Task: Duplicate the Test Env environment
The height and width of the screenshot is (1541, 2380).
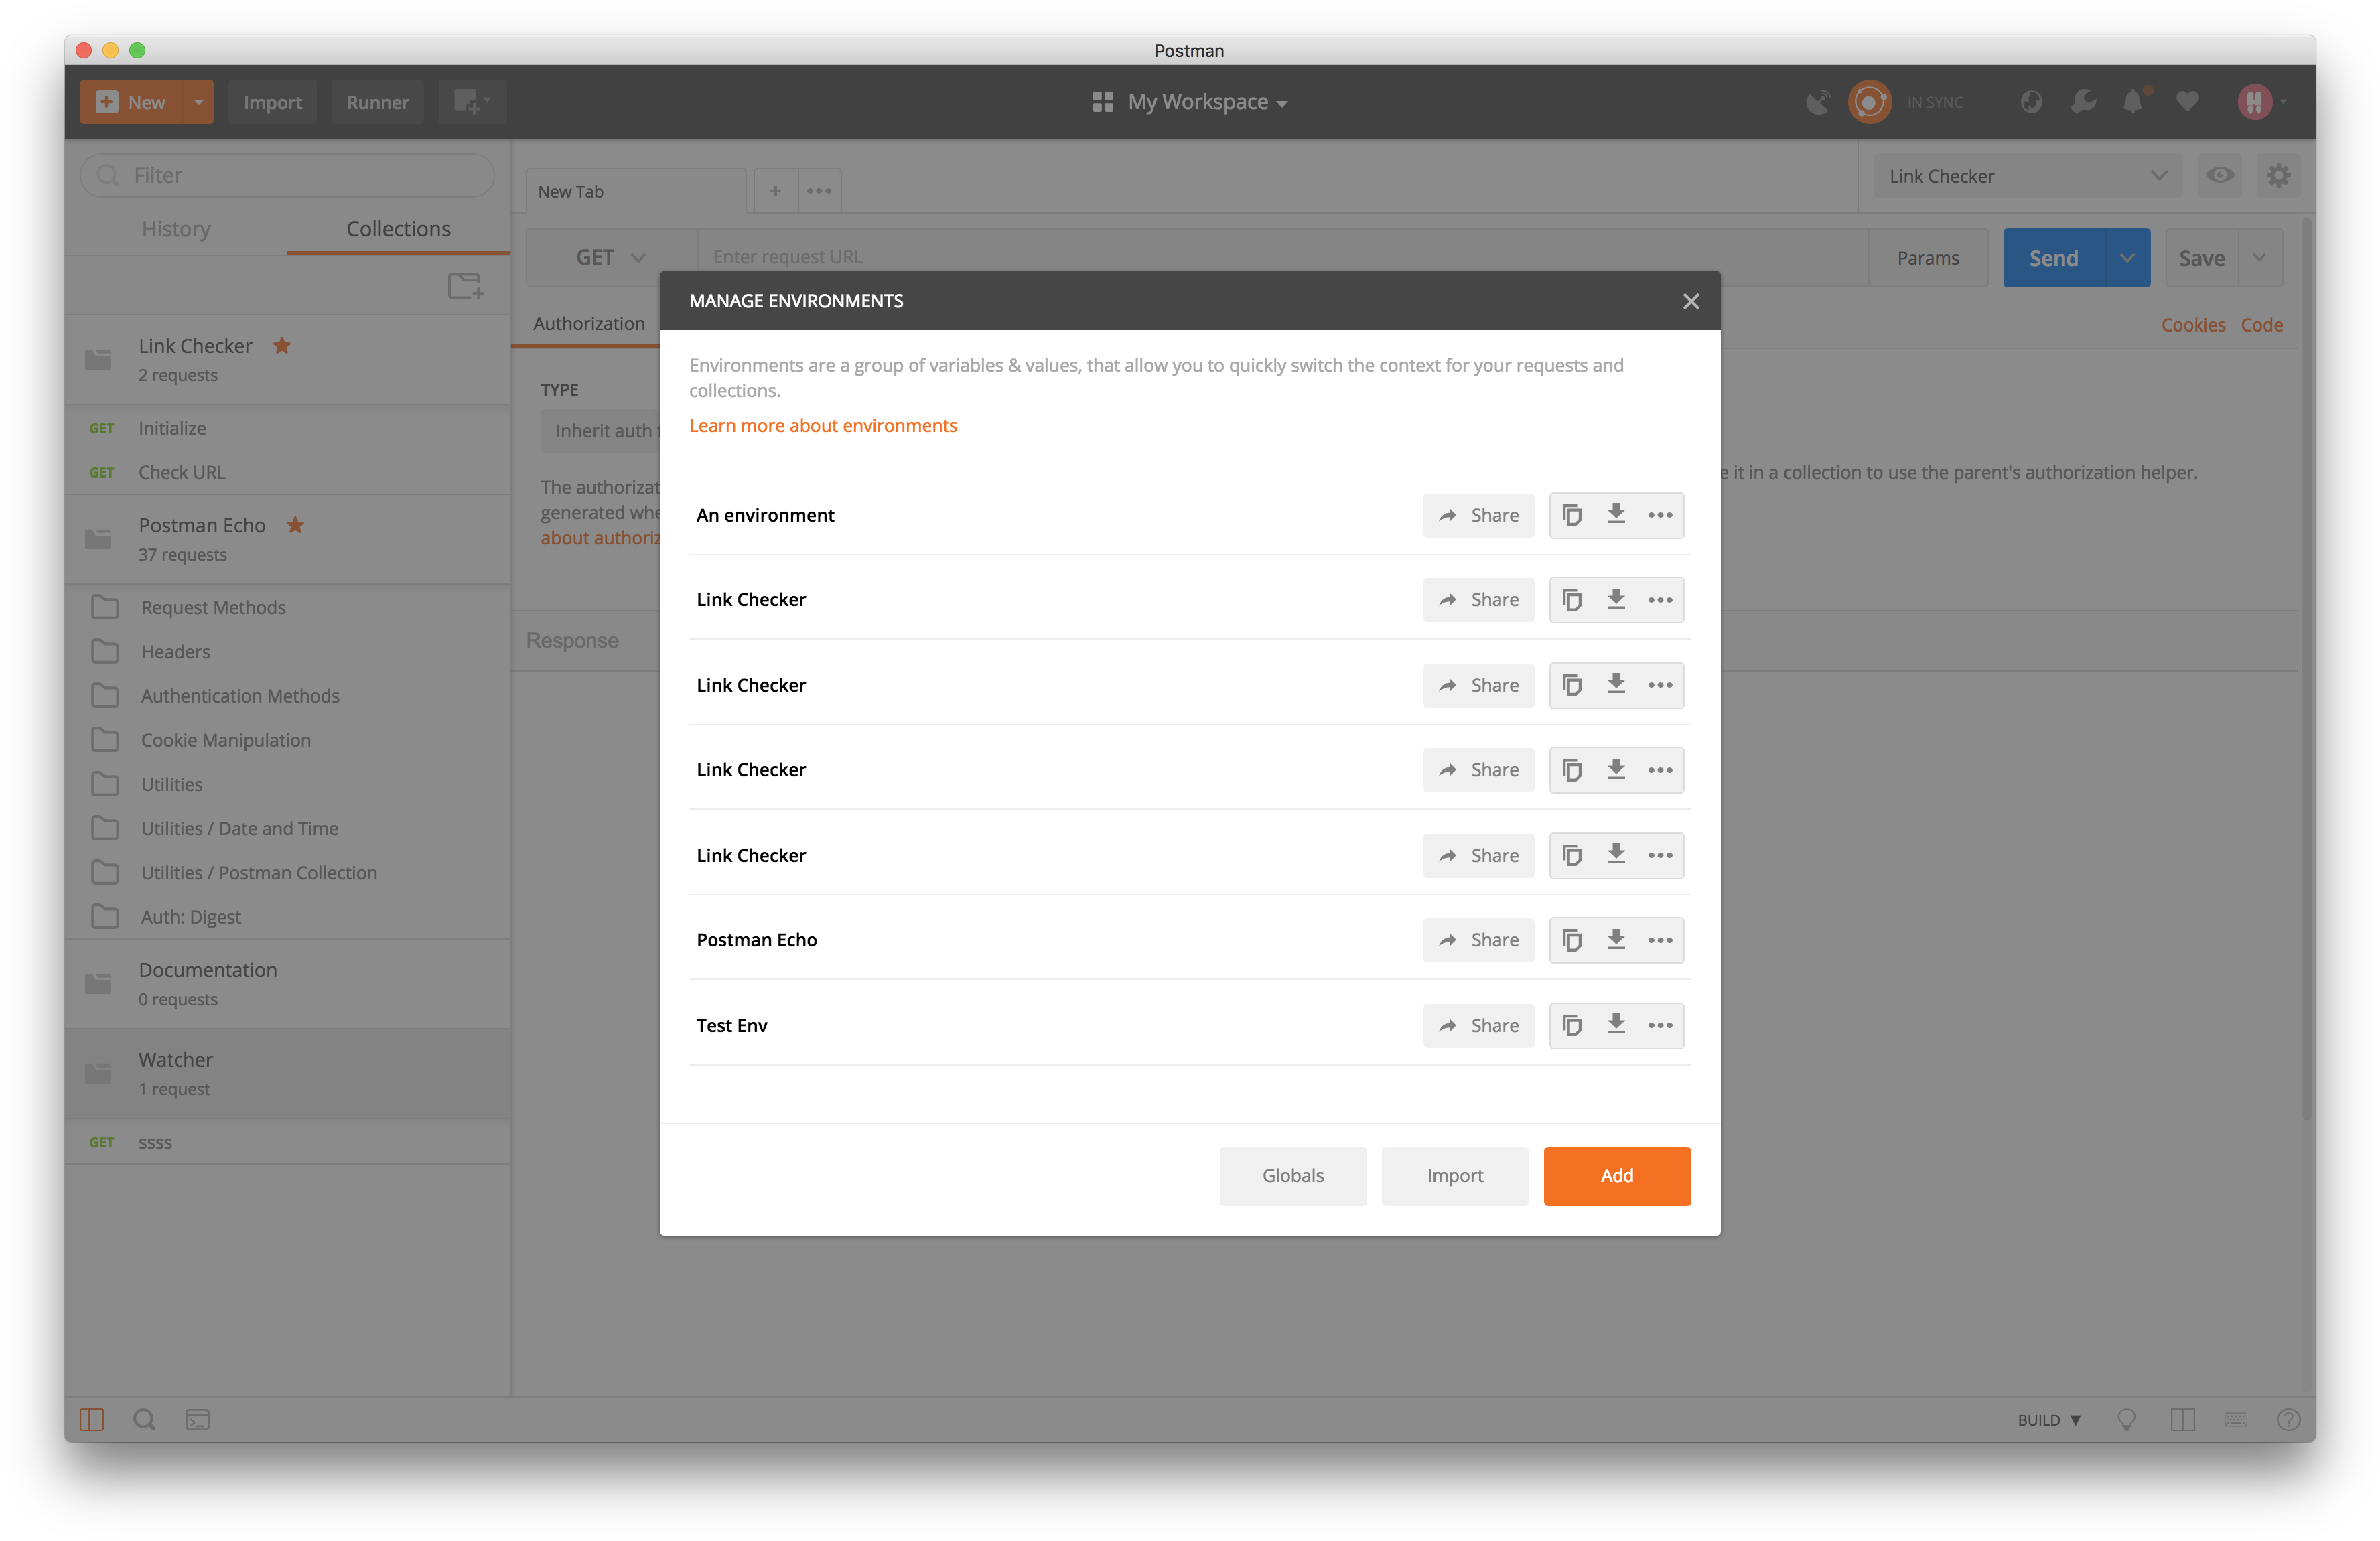Action: [1571, 1025]
